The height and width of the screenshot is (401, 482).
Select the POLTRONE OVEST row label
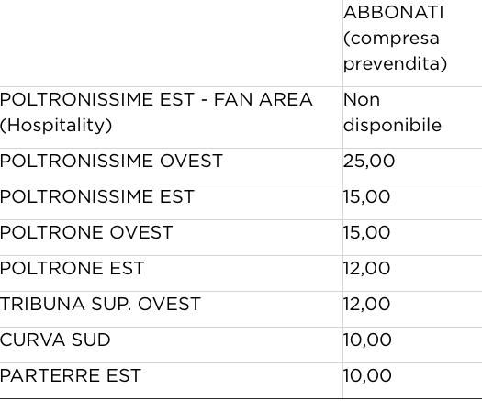click(x=86, y=232)
